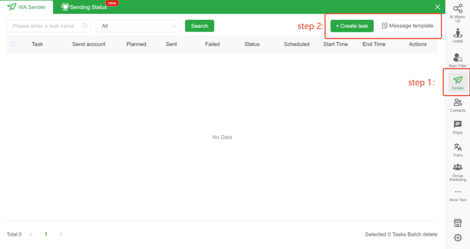
Task: Click the Task column header
Action: (37, 44)
